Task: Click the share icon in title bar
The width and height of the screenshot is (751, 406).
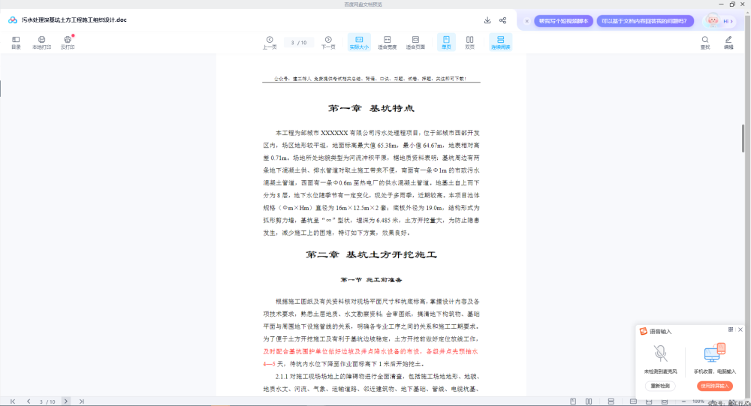Action: [502, 20]
